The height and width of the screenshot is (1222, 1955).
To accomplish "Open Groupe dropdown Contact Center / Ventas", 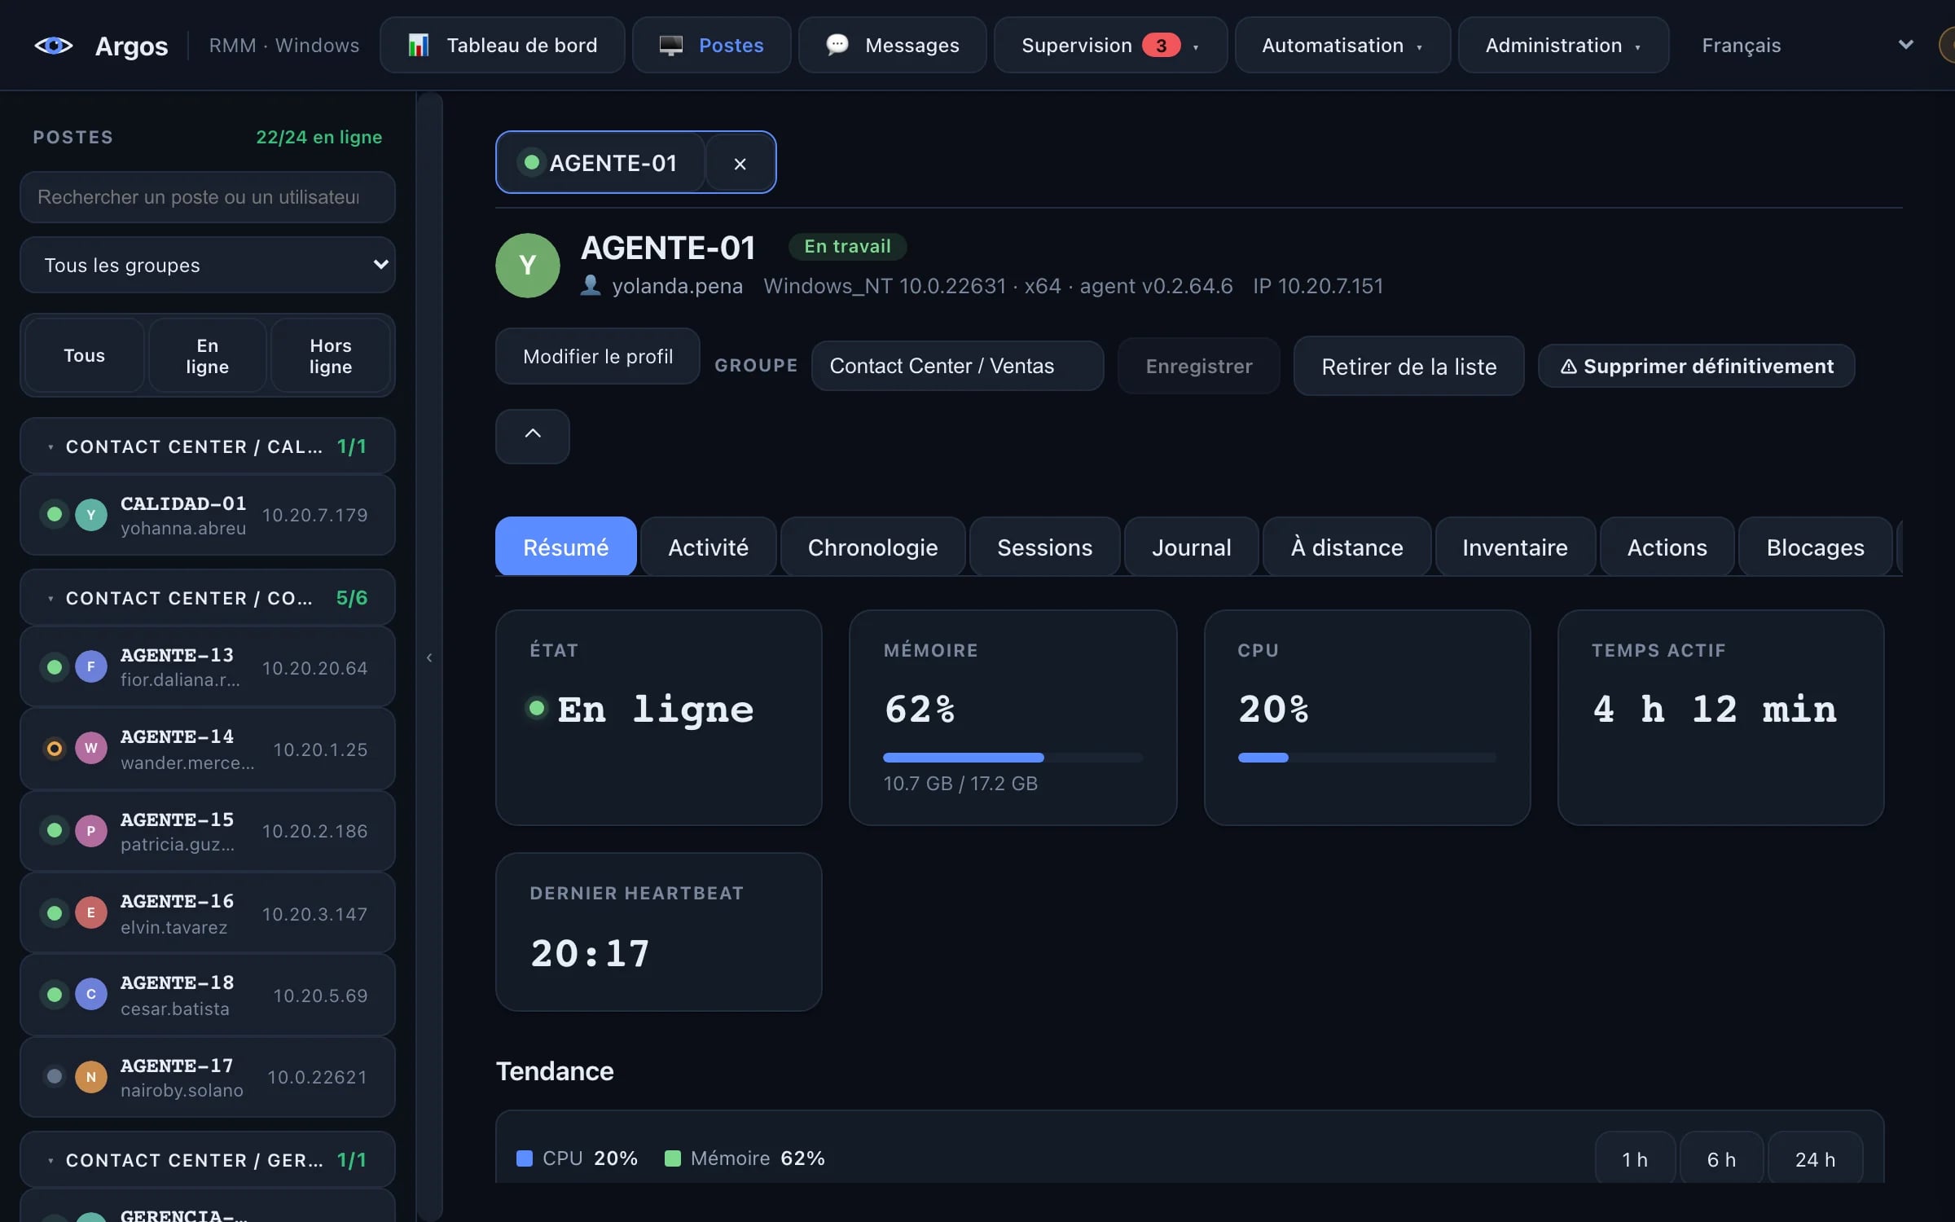I will click(x=957, y=366).
